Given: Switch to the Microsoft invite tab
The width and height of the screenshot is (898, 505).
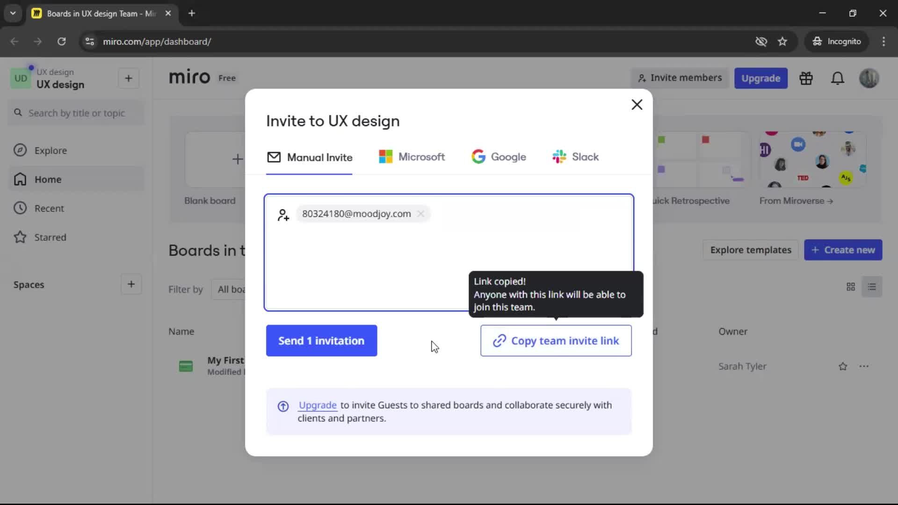Looking at the screenshot, I should pyautogui.click(x=412, y=157).
